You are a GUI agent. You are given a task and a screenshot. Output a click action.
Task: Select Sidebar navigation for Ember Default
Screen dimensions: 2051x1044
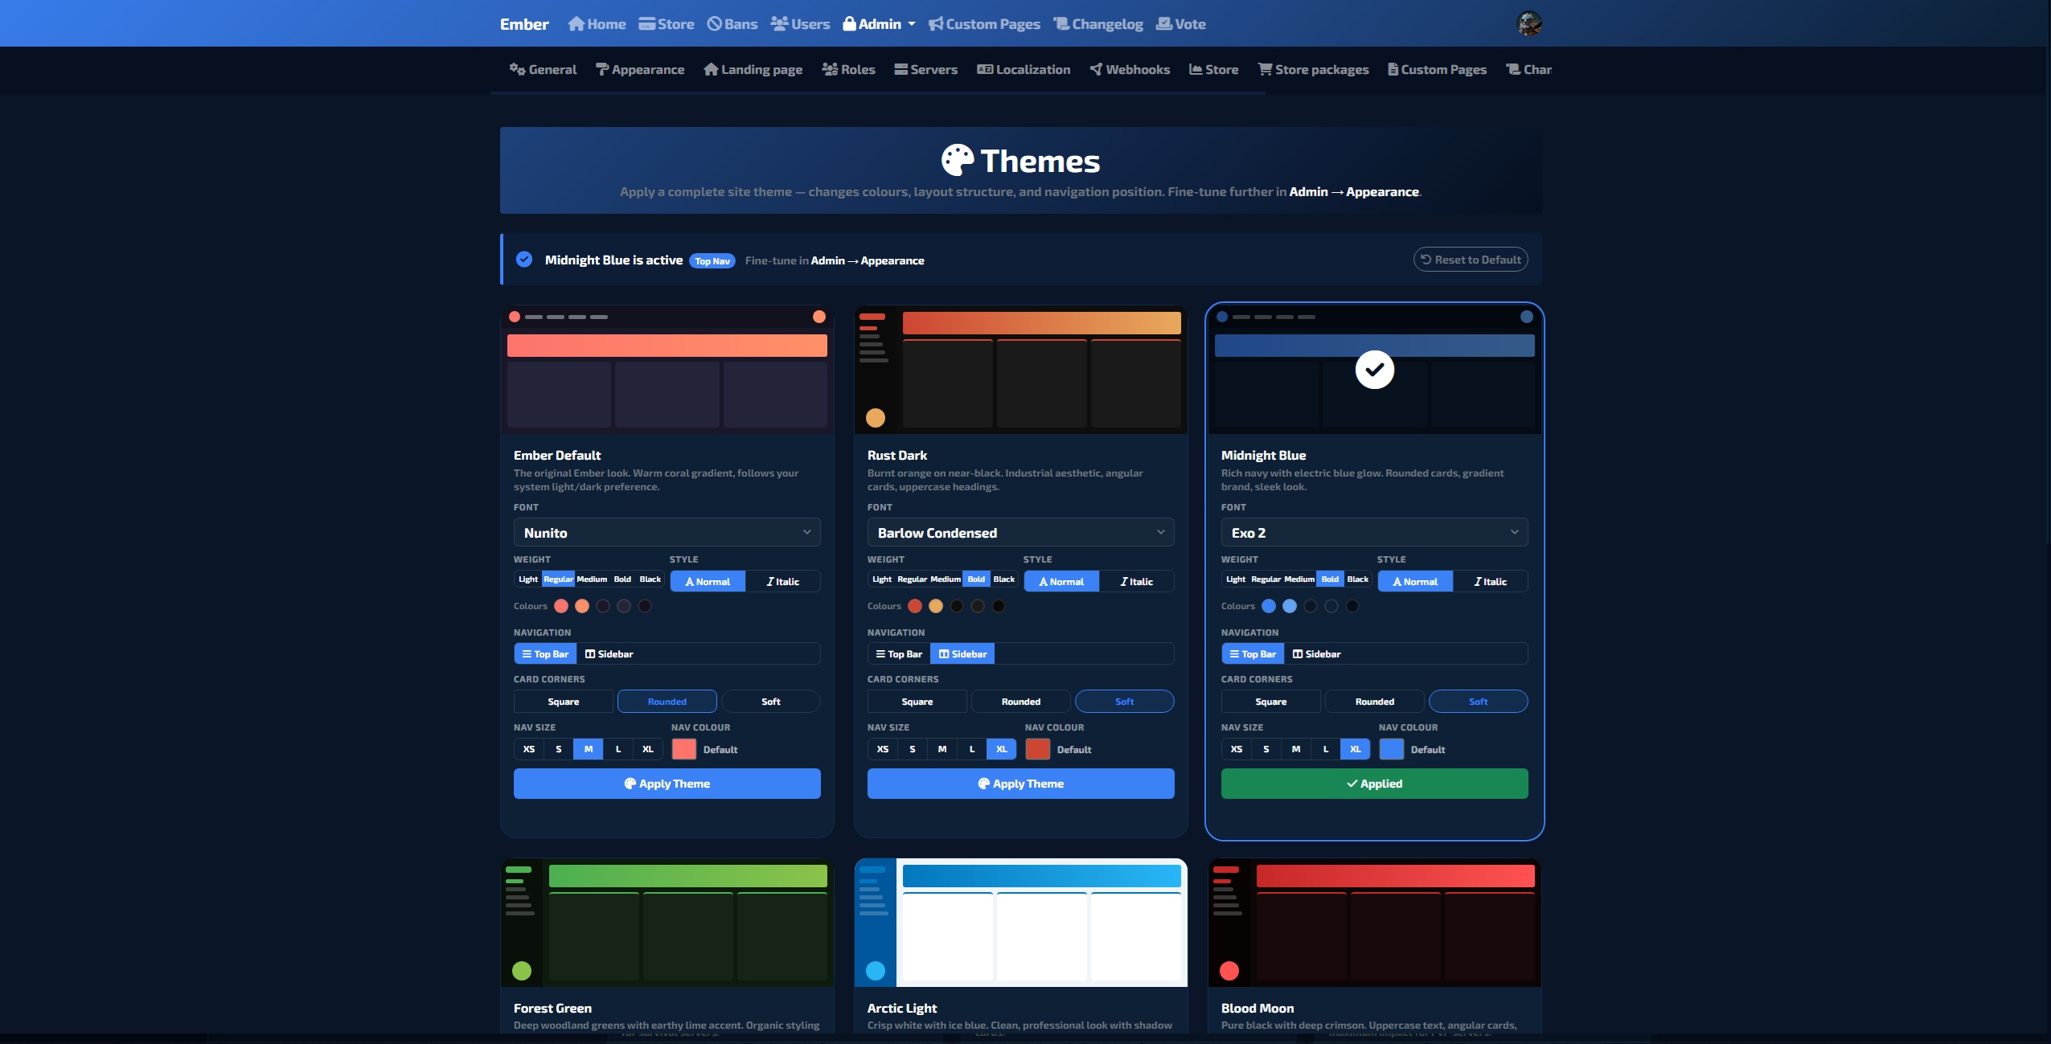click(609, 654)
